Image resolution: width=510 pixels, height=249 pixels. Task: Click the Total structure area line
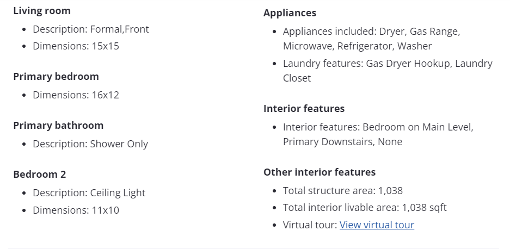(342, 191)
